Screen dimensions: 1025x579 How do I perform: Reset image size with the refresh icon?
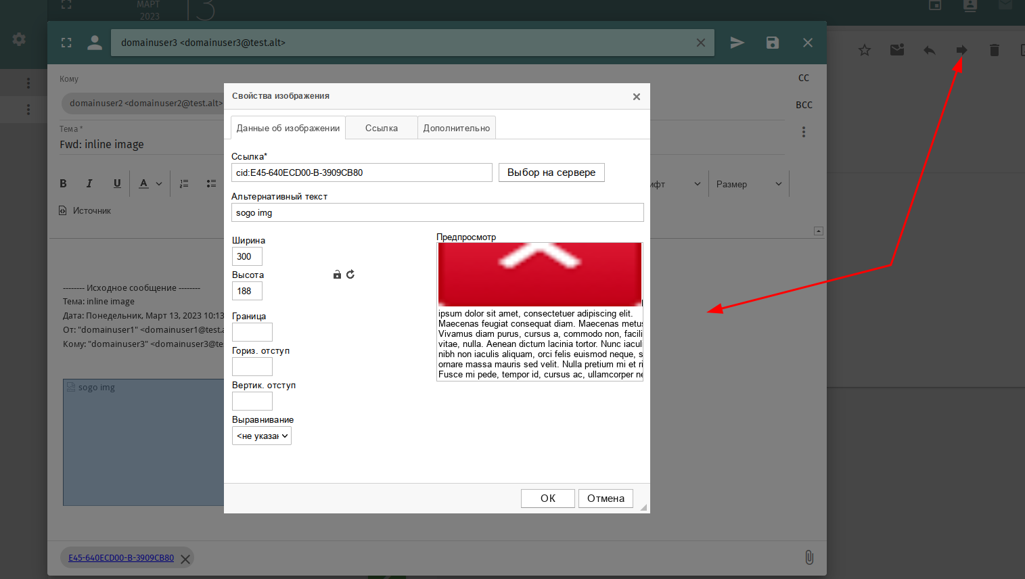coord(350,275)
